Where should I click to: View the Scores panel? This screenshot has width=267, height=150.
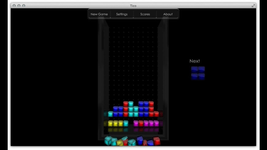145,14
